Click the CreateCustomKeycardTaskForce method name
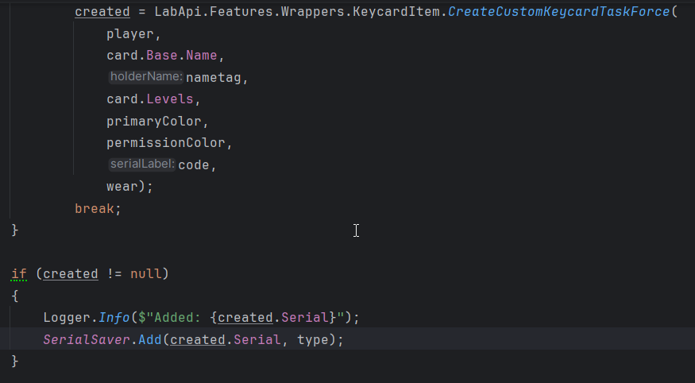The width and height of the screenshot is (695, 383). [x=559, y=12]
